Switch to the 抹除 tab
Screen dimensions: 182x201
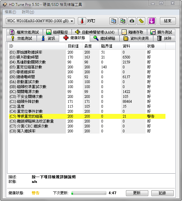coord(164,38)
